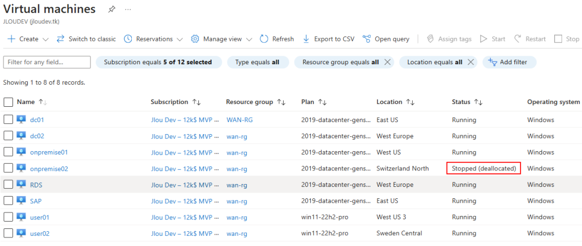Click the VM icon next to onpremise02
This screenshot has width=582, height=246.
tap(21, 169)
